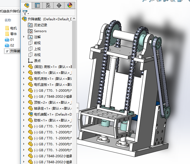Select the 轴承座<1> row text
The width and height of the screenshot is (190, 164).
click(53, 109)
